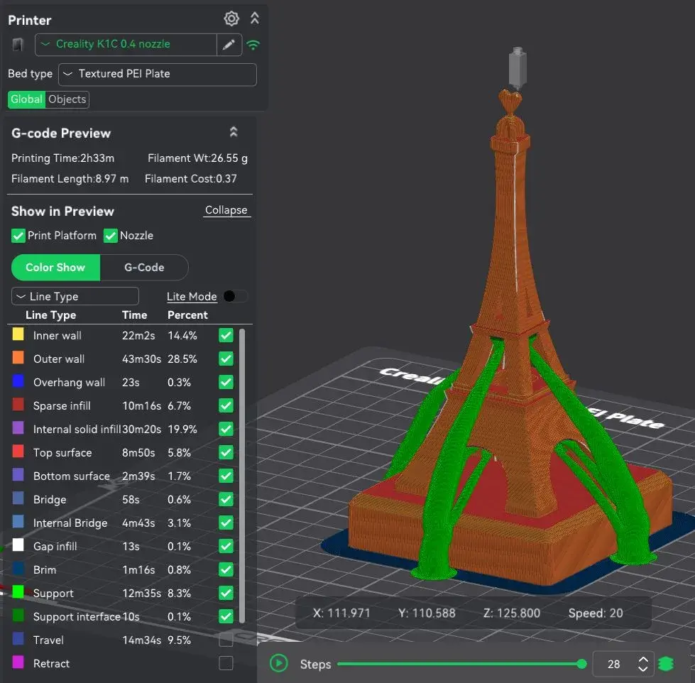
Task: Click the step number field showing 28
Action: 614,664
